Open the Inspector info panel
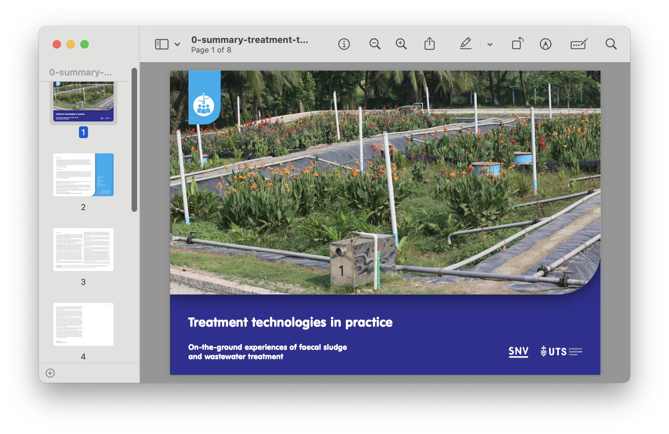The image size is (669, 434). coord(344,44)
